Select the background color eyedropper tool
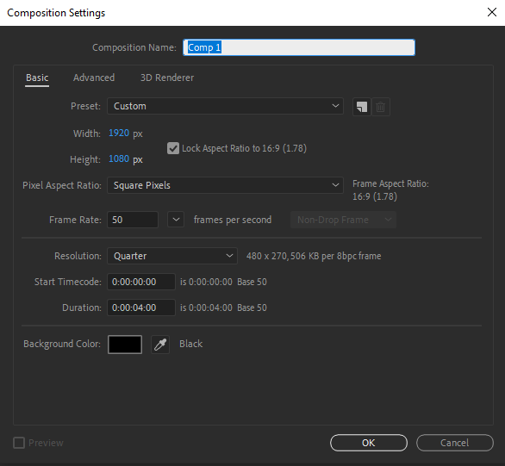Screen dimensions: 505x466 (160, 345)
